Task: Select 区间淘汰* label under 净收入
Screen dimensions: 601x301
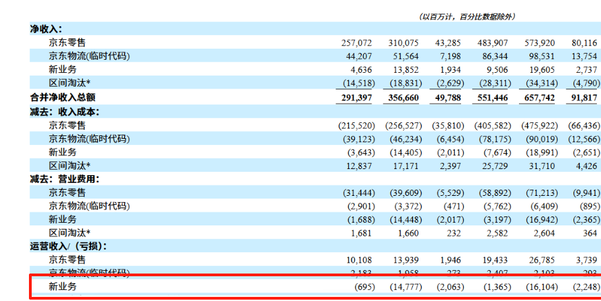Action: (x=70, y=83)
